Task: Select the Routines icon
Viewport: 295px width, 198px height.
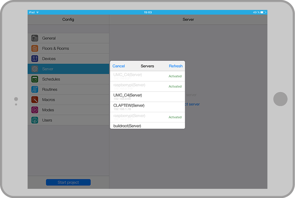Action: click(x=35, y=90)
